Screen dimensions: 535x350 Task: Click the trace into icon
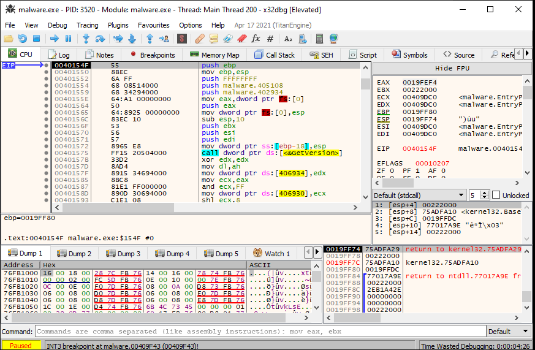[x=118, y=39]
